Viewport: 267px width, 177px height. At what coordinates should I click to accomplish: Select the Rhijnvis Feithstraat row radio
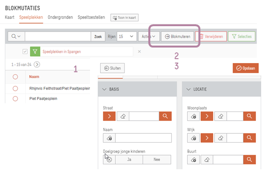click(x=16, y=88)
